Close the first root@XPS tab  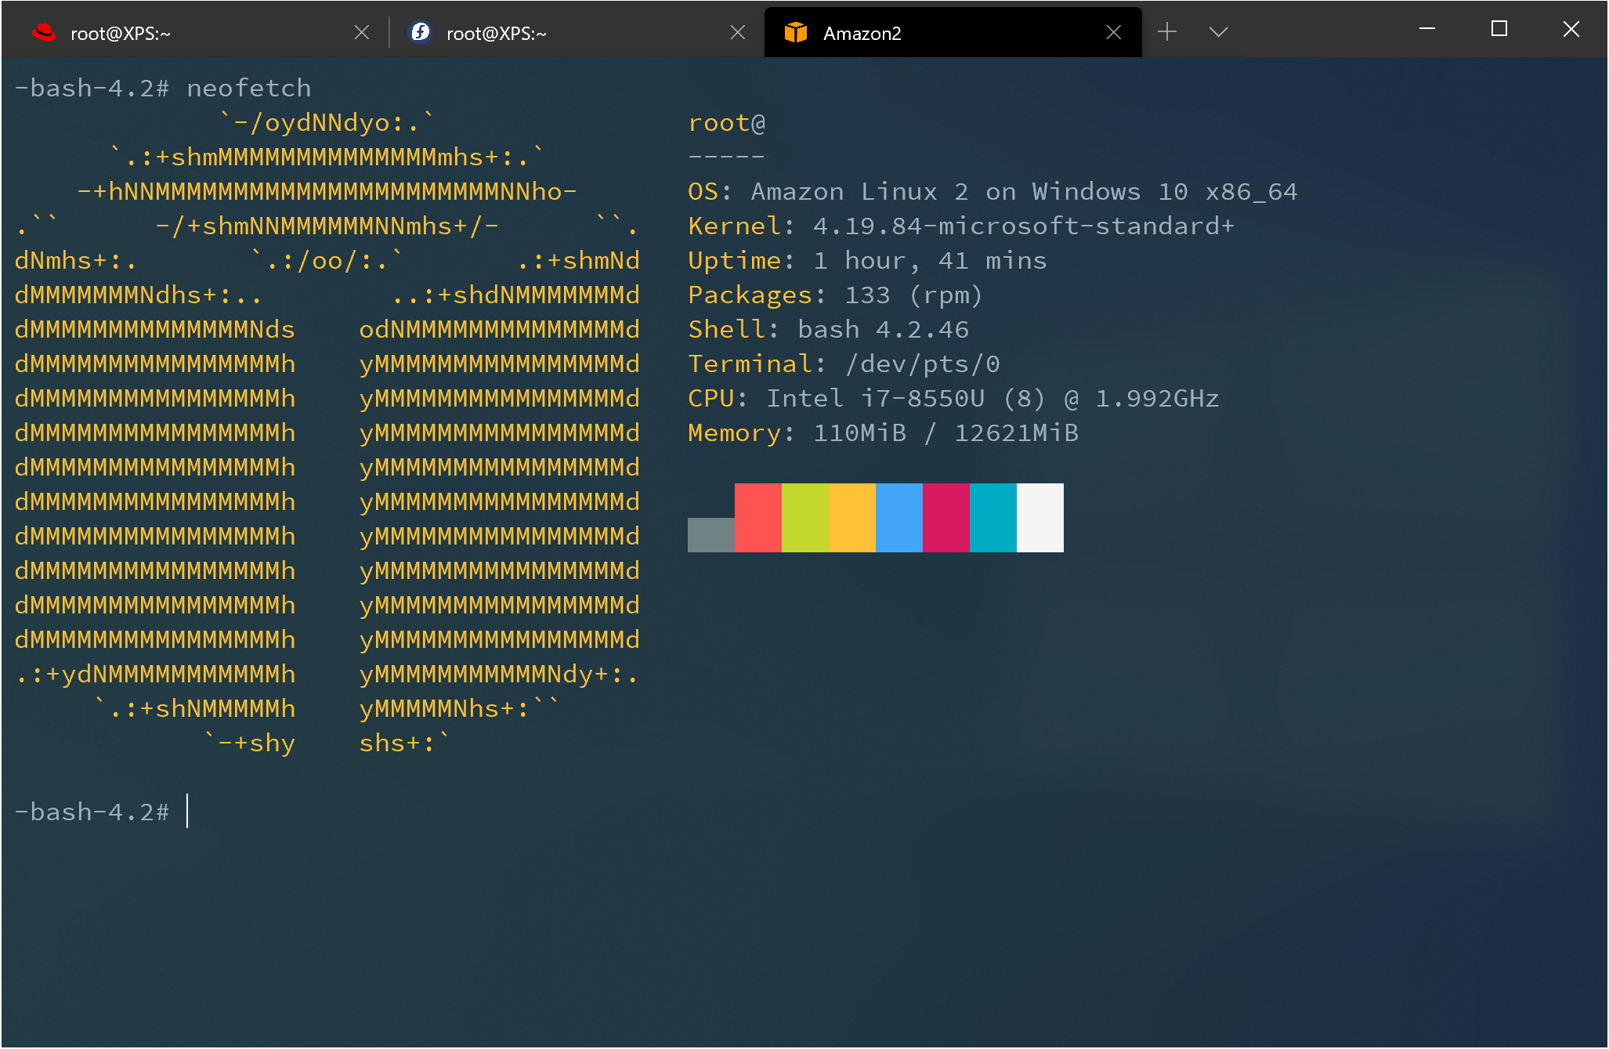click(x=361, y=32)
